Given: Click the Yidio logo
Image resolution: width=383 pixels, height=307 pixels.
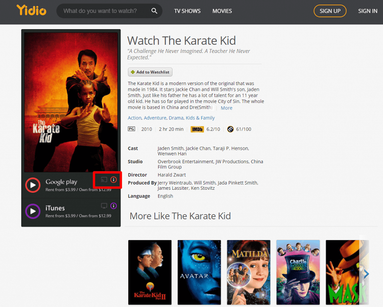Looking at the screenshot, I should [x=31, y=10].
